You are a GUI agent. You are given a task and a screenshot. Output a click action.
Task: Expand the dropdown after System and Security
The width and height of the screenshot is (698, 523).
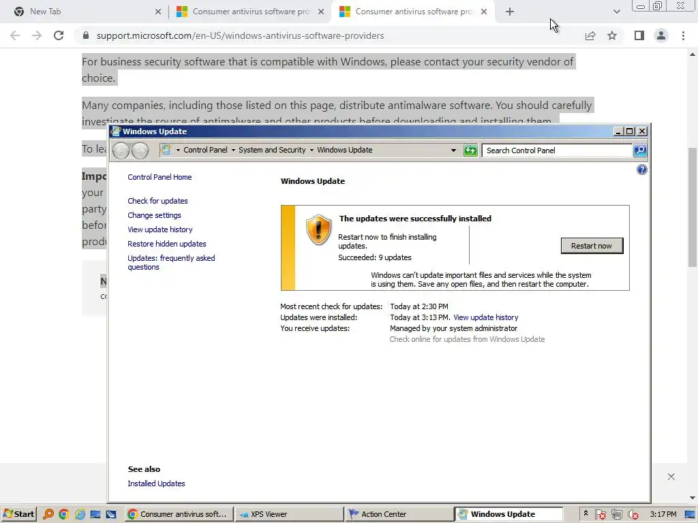[312, 150]
